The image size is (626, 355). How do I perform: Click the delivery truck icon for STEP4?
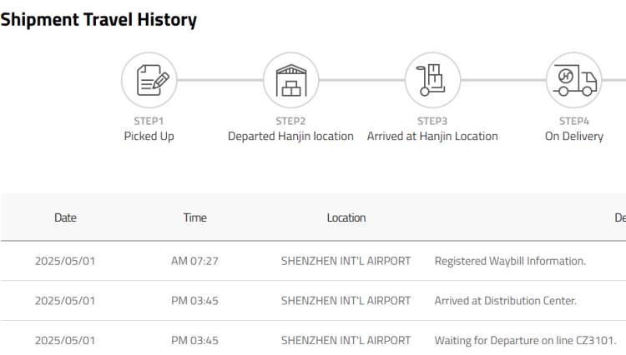tap(574, 80)
